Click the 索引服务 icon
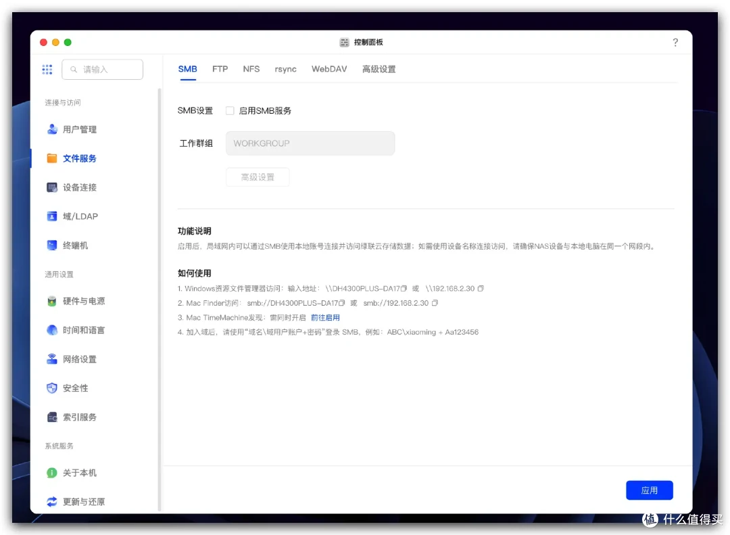This screenshot has height=535, width=730. coord(52,417)
